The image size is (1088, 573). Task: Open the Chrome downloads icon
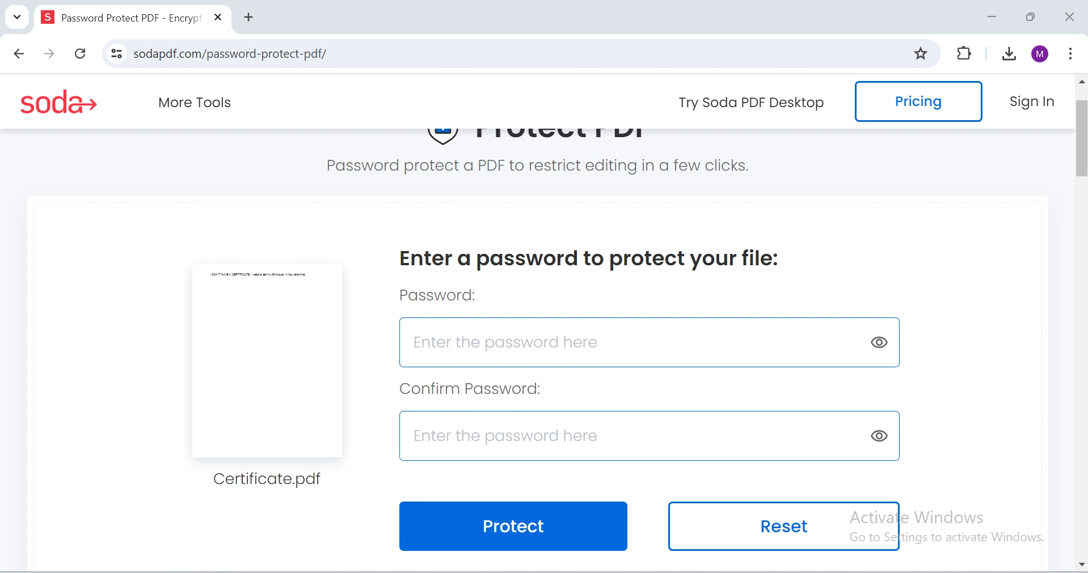pyautogui.click(x=1009, y=54)
